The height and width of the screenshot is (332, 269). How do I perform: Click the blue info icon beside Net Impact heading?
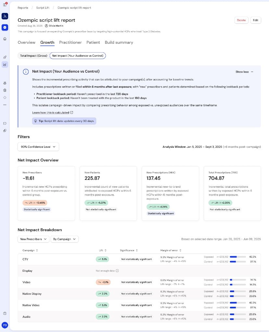[x=26, y=72]
